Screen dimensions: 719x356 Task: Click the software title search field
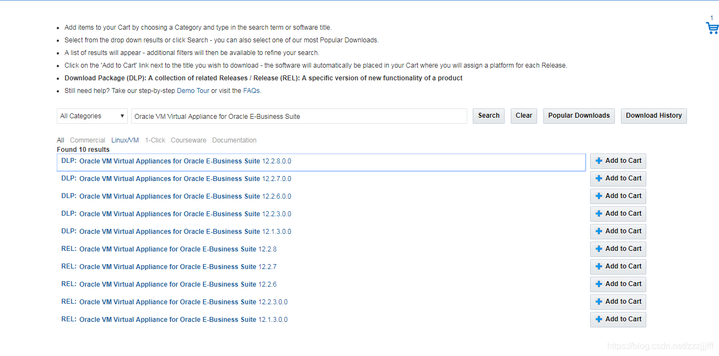[299, 116]
